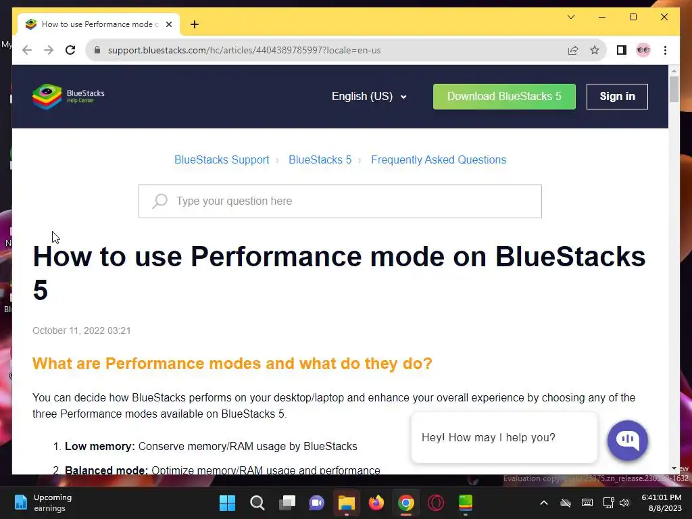Click the article date October 11, 2022 03:21
This screenshot has height=519, width=692.
pos(82,330)
